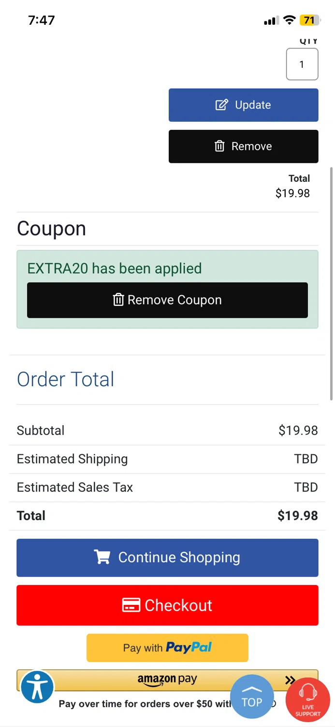The image size is (335, 727).
Task: Tap the Amazon Pay double-arrow chevron
Action: [290, 680]
